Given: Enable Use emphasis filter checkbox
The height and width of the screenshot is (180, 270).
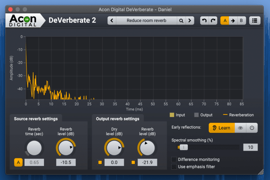Looking at the screenshot, I should [174, 167].
